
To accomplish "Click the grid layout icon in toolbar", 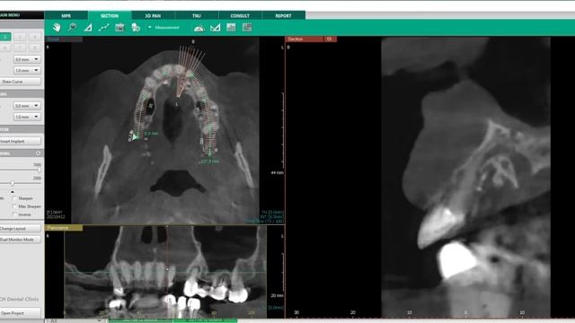I will 247,28.
